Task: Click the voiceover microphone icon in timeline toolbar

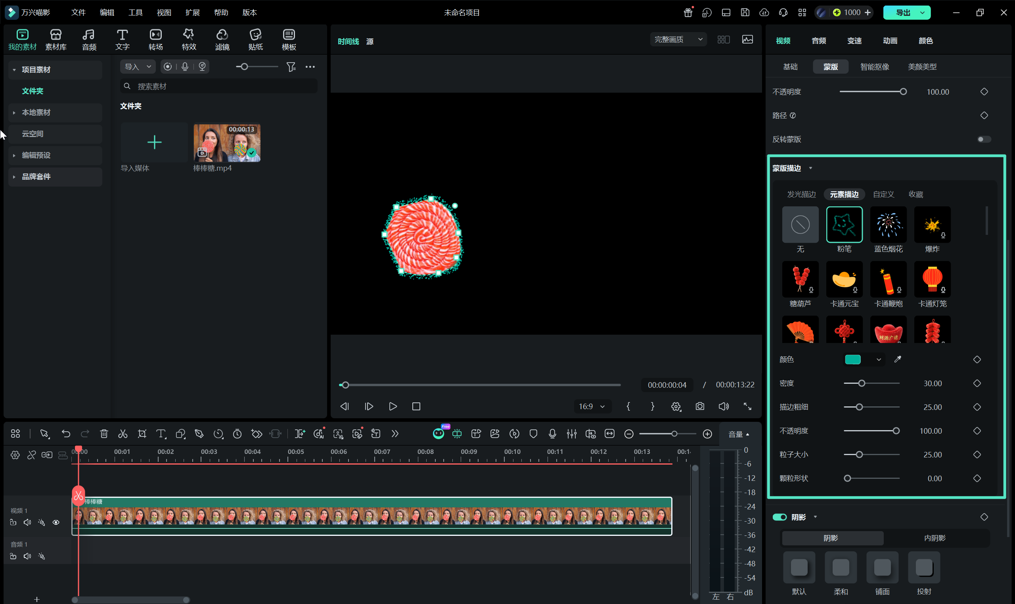Action: tap(552, 434)
